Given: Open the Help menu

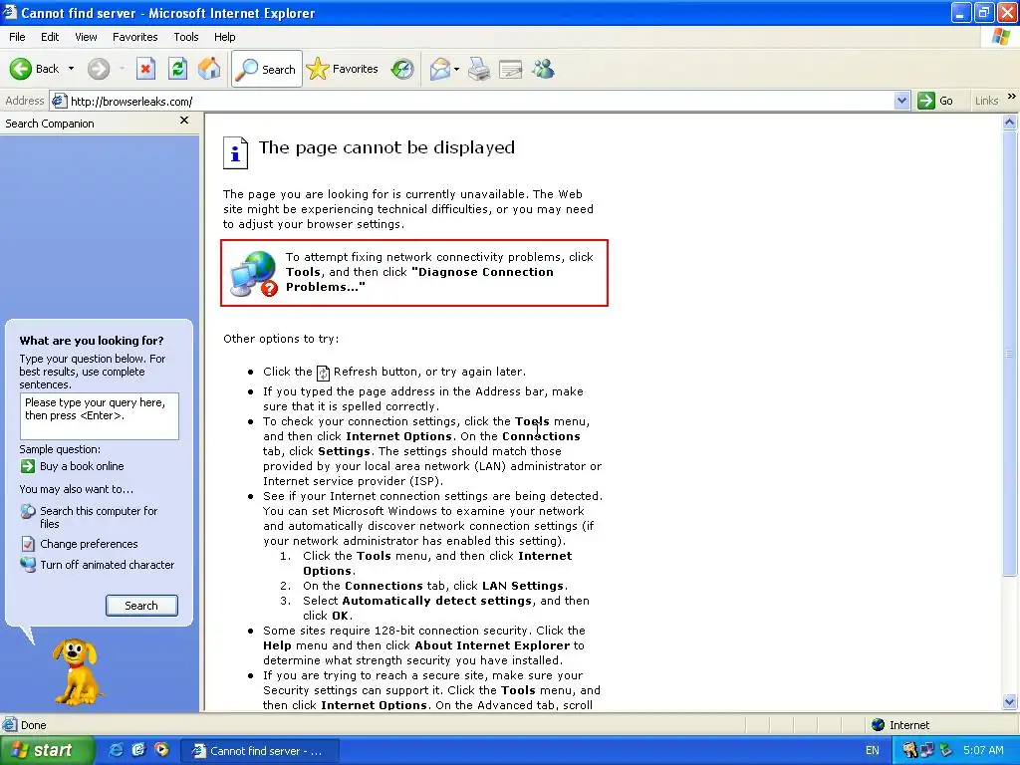Looking at the screenshot, I should [225, 37].
